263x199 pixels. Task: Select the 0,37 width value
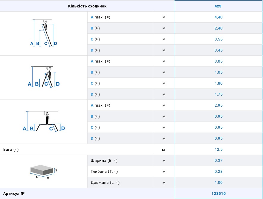(218, 161)
